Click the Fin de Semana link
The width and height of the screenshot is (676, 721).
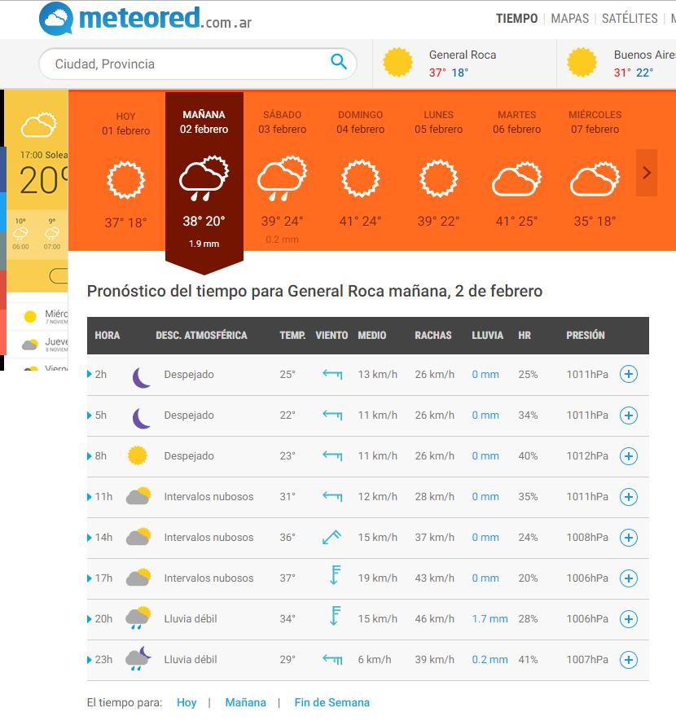coord(331,702)
